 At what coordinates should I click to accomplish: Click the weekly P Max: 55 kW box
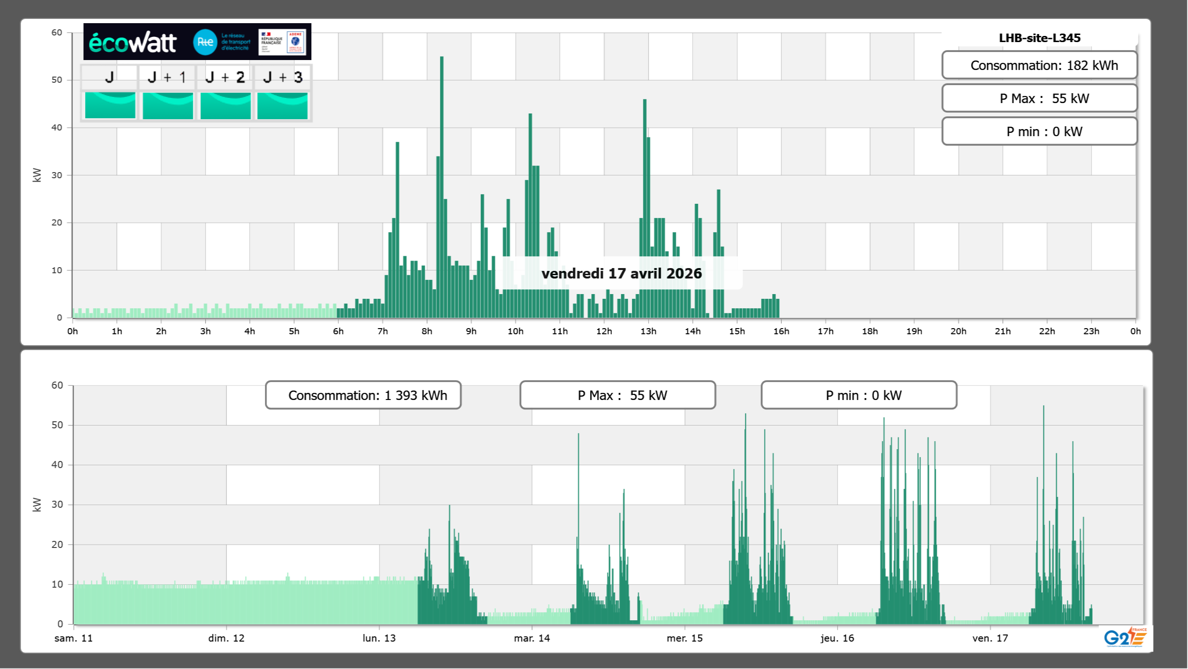617,395
